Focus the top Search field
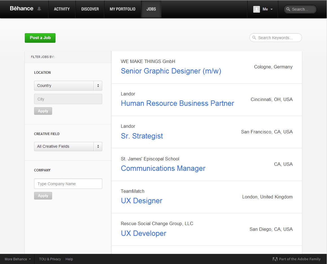Screen dimensions: 327x264 coord(300,9)
